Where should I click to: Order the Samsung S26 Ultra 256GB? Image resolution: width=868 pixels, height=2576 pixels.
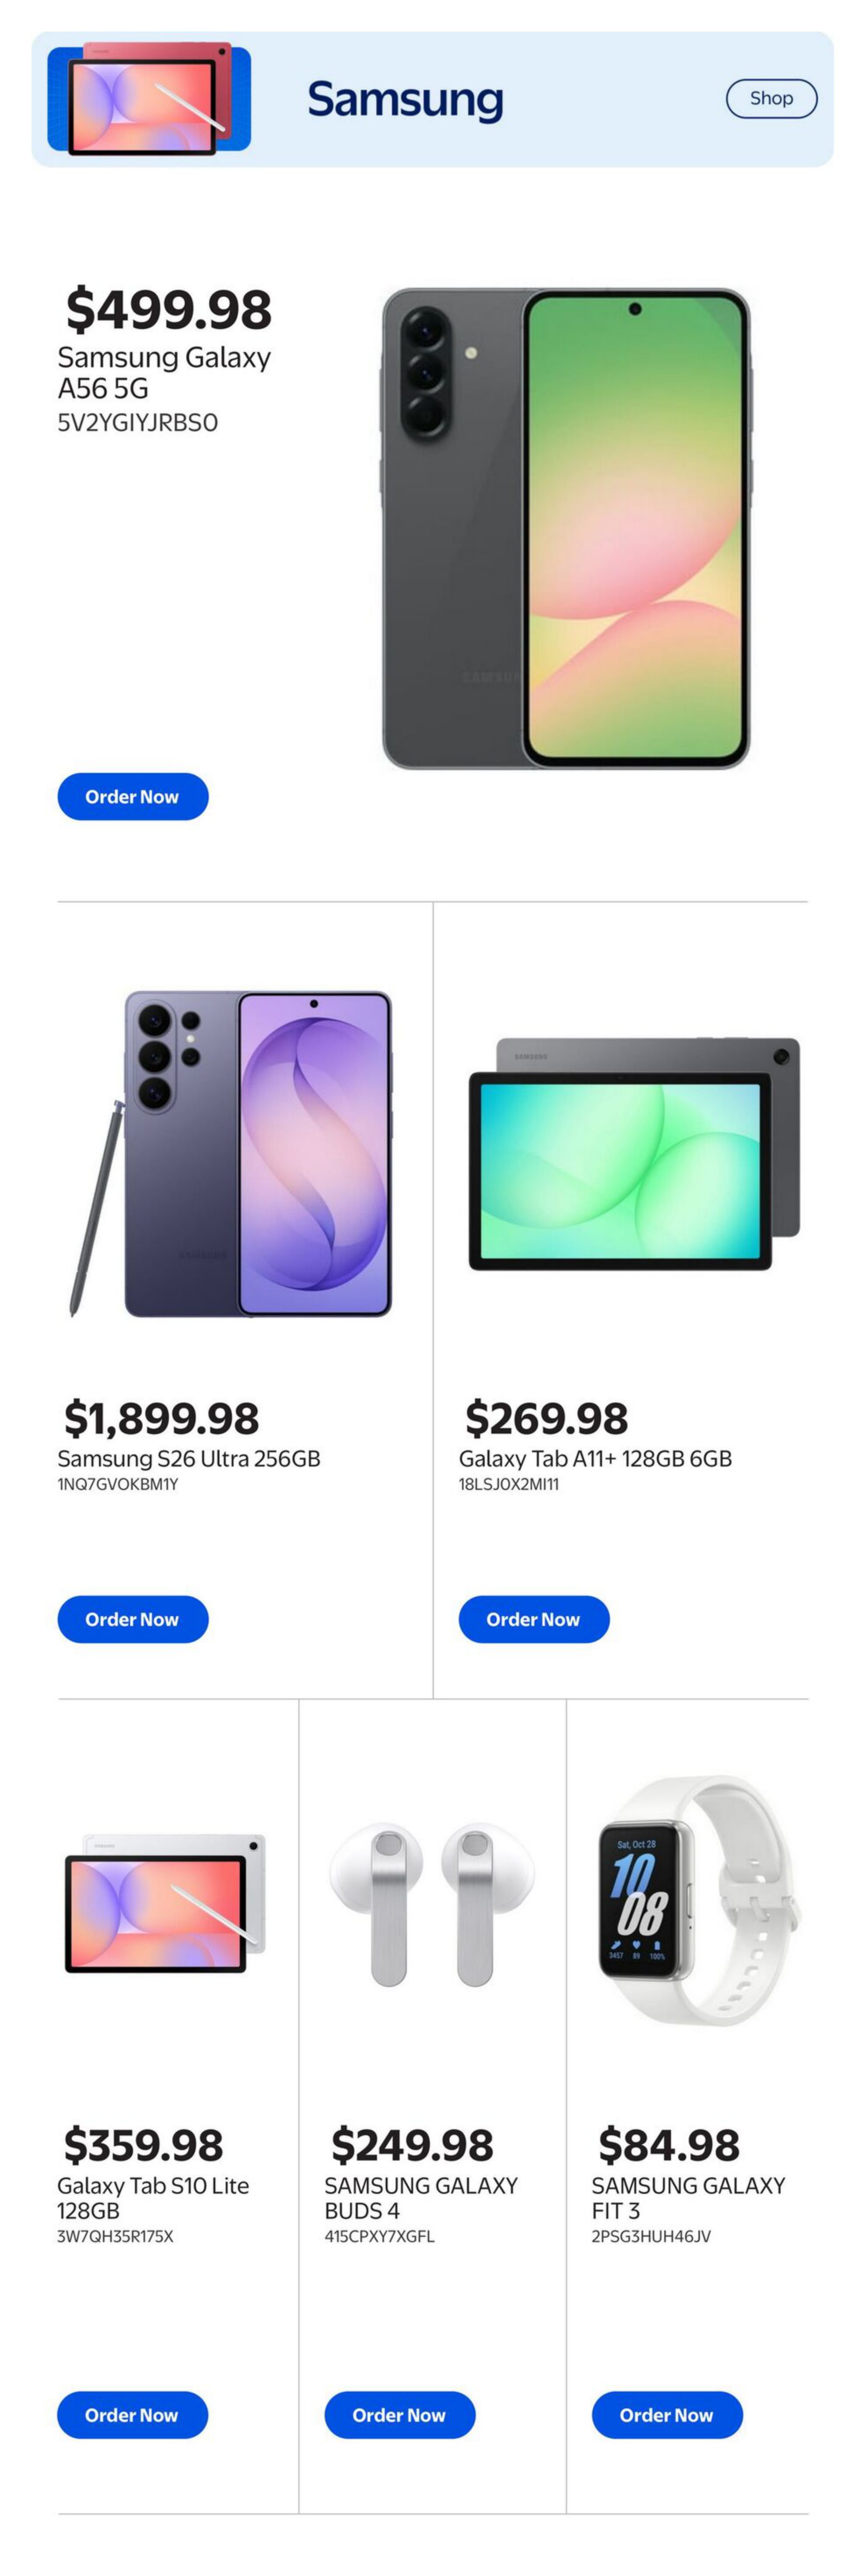coord(132,1619)
